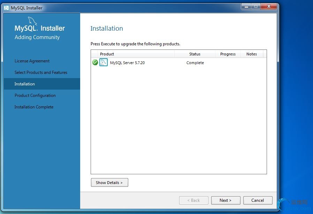313x214 pixels.
Task: Open Select Products and Features step
Action: pos(41,72)
